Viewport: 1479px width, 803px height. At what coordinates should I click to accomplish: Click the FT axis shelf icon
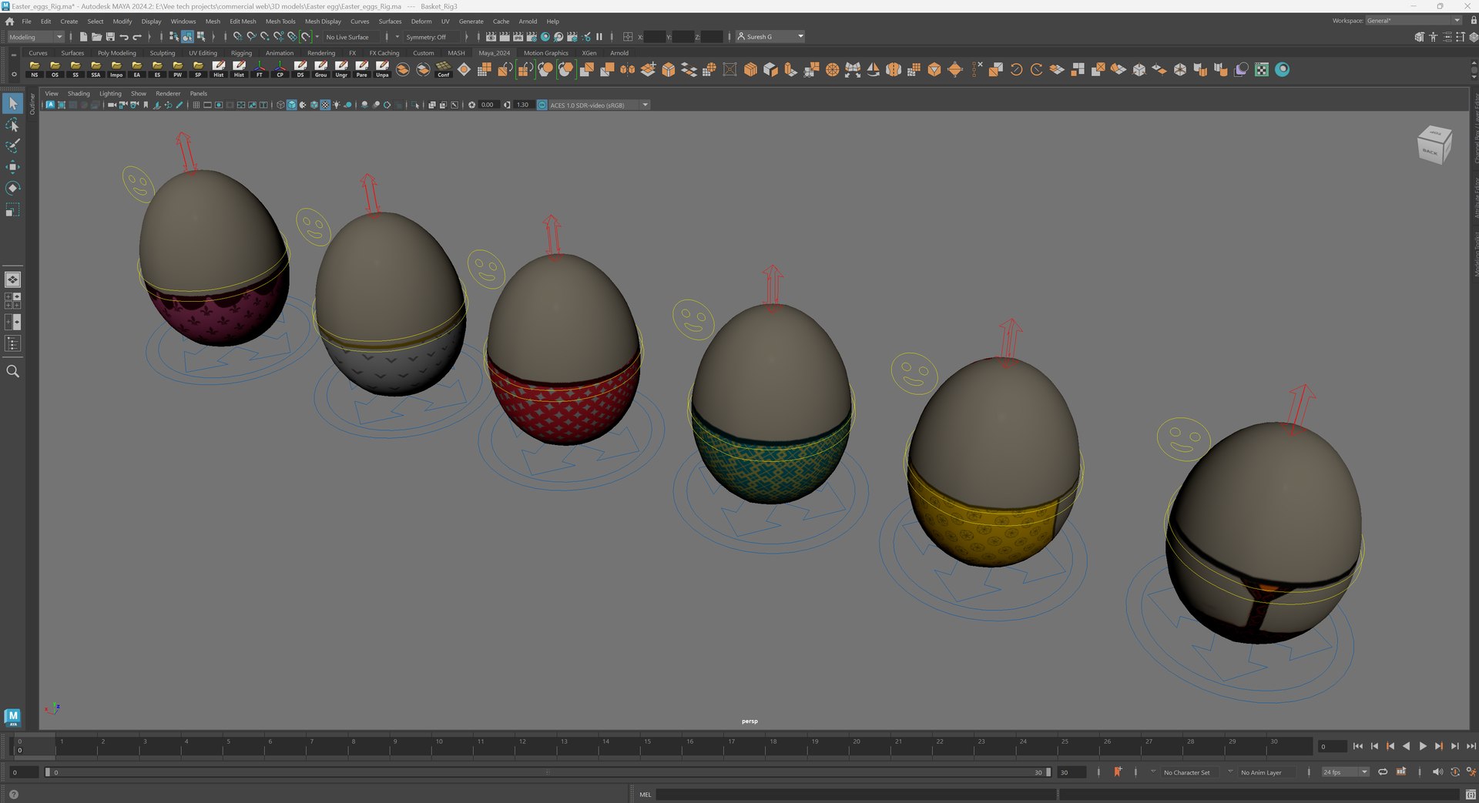click(x=260, y=69)
